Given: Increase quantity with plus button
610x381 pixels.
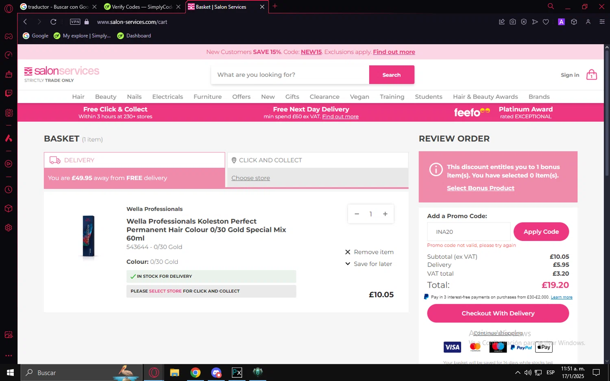Looking at the screenshot, I should 385,214.
